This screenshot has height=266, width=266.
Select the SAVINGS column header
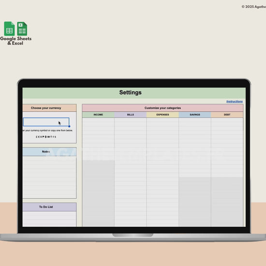[195, 115]
